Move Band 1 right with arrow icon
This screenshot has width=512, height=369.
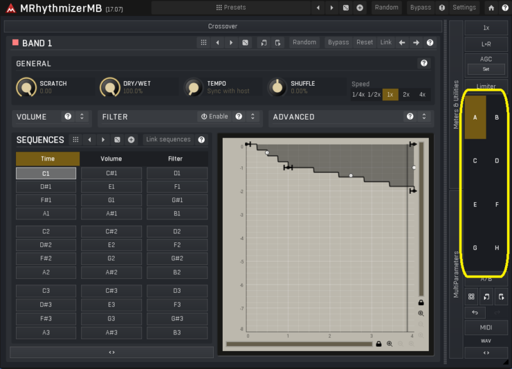[x=416, y=43]
